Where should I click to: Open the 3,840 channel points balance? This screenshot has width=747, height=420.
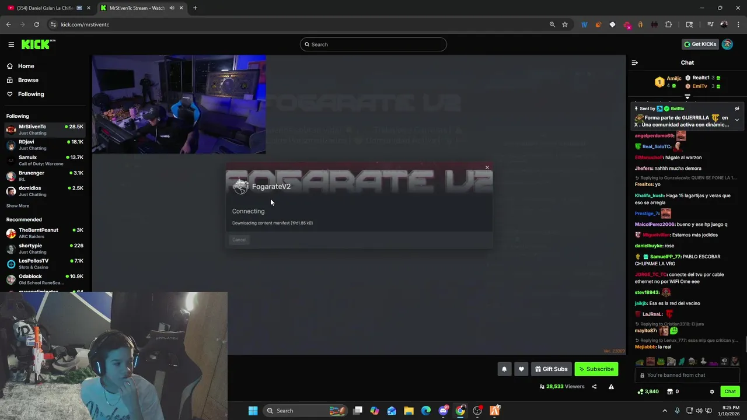[x=648, y=391]
